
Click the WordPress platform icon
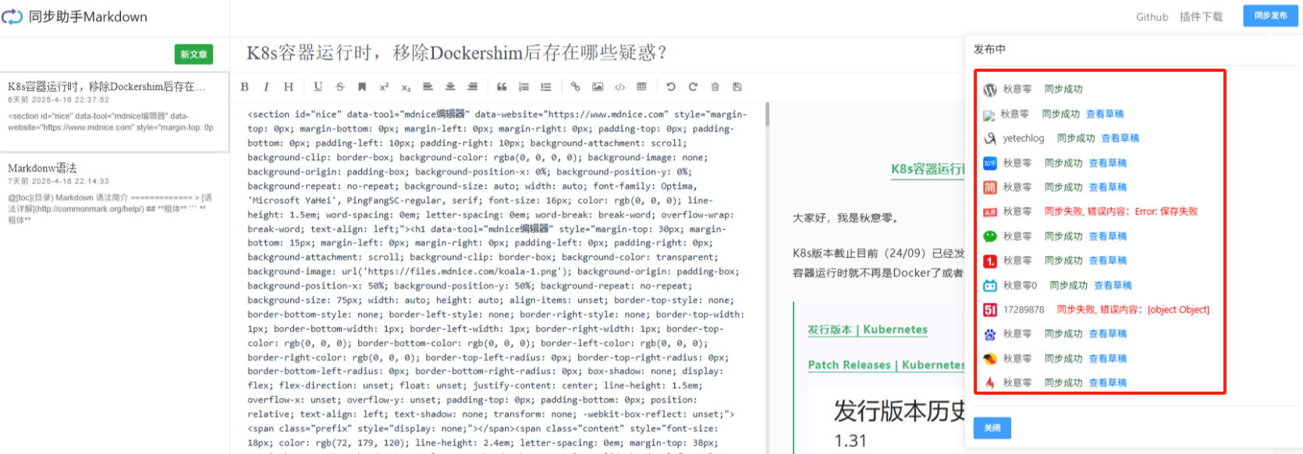(x=990, y=90)
